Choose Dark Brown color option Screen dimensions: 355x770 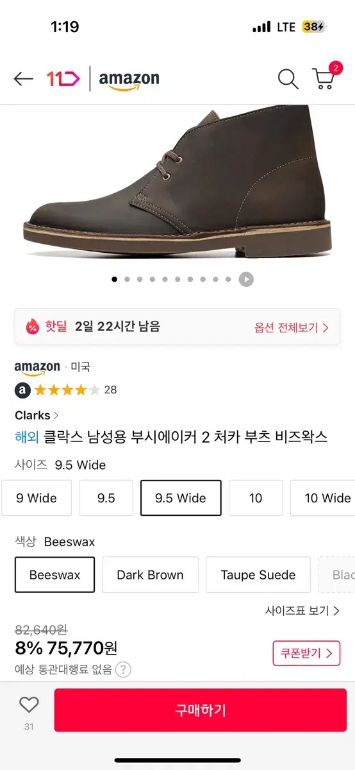(x=150, y=575)
